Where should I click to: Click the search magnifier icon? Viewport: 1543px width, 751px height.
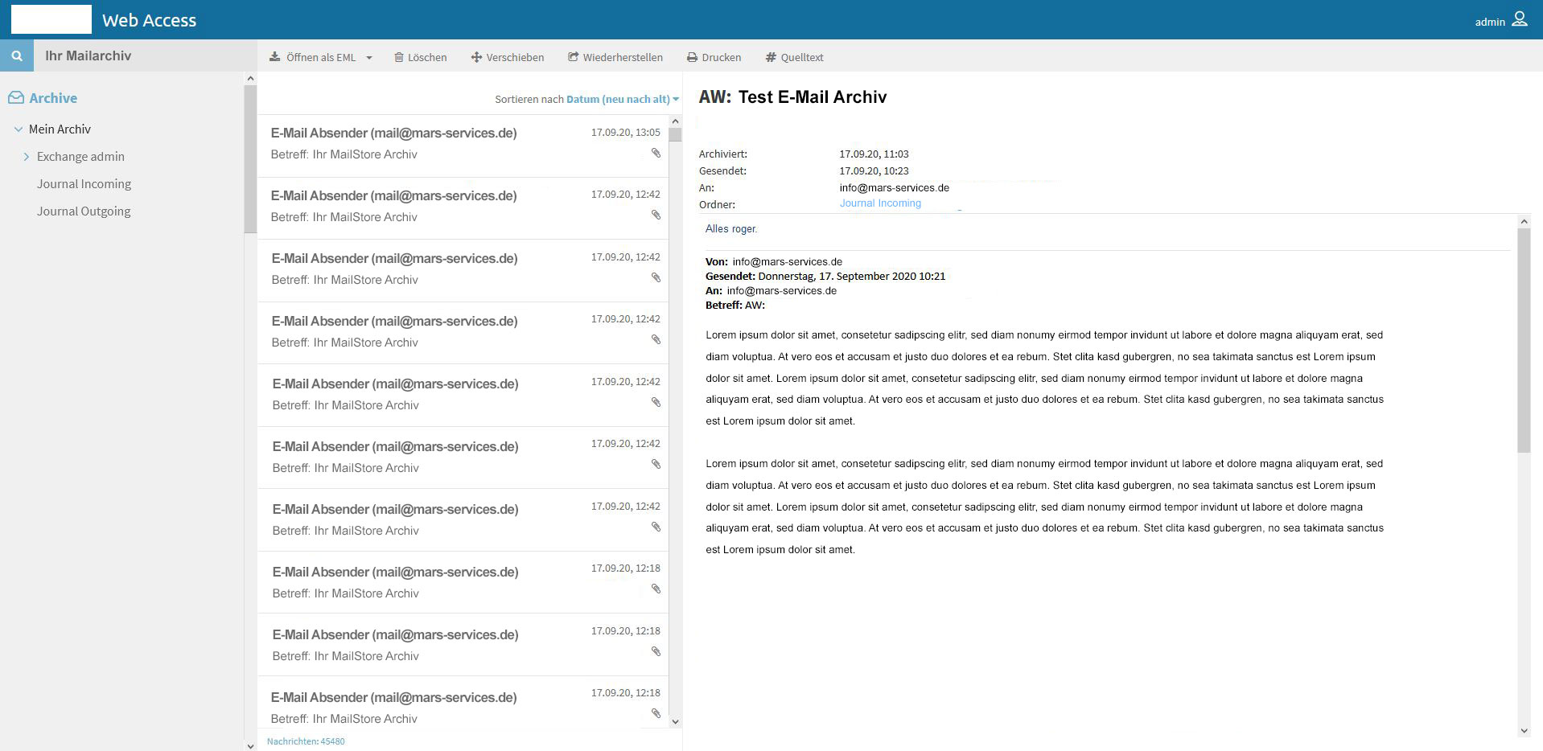pos(16,56)
